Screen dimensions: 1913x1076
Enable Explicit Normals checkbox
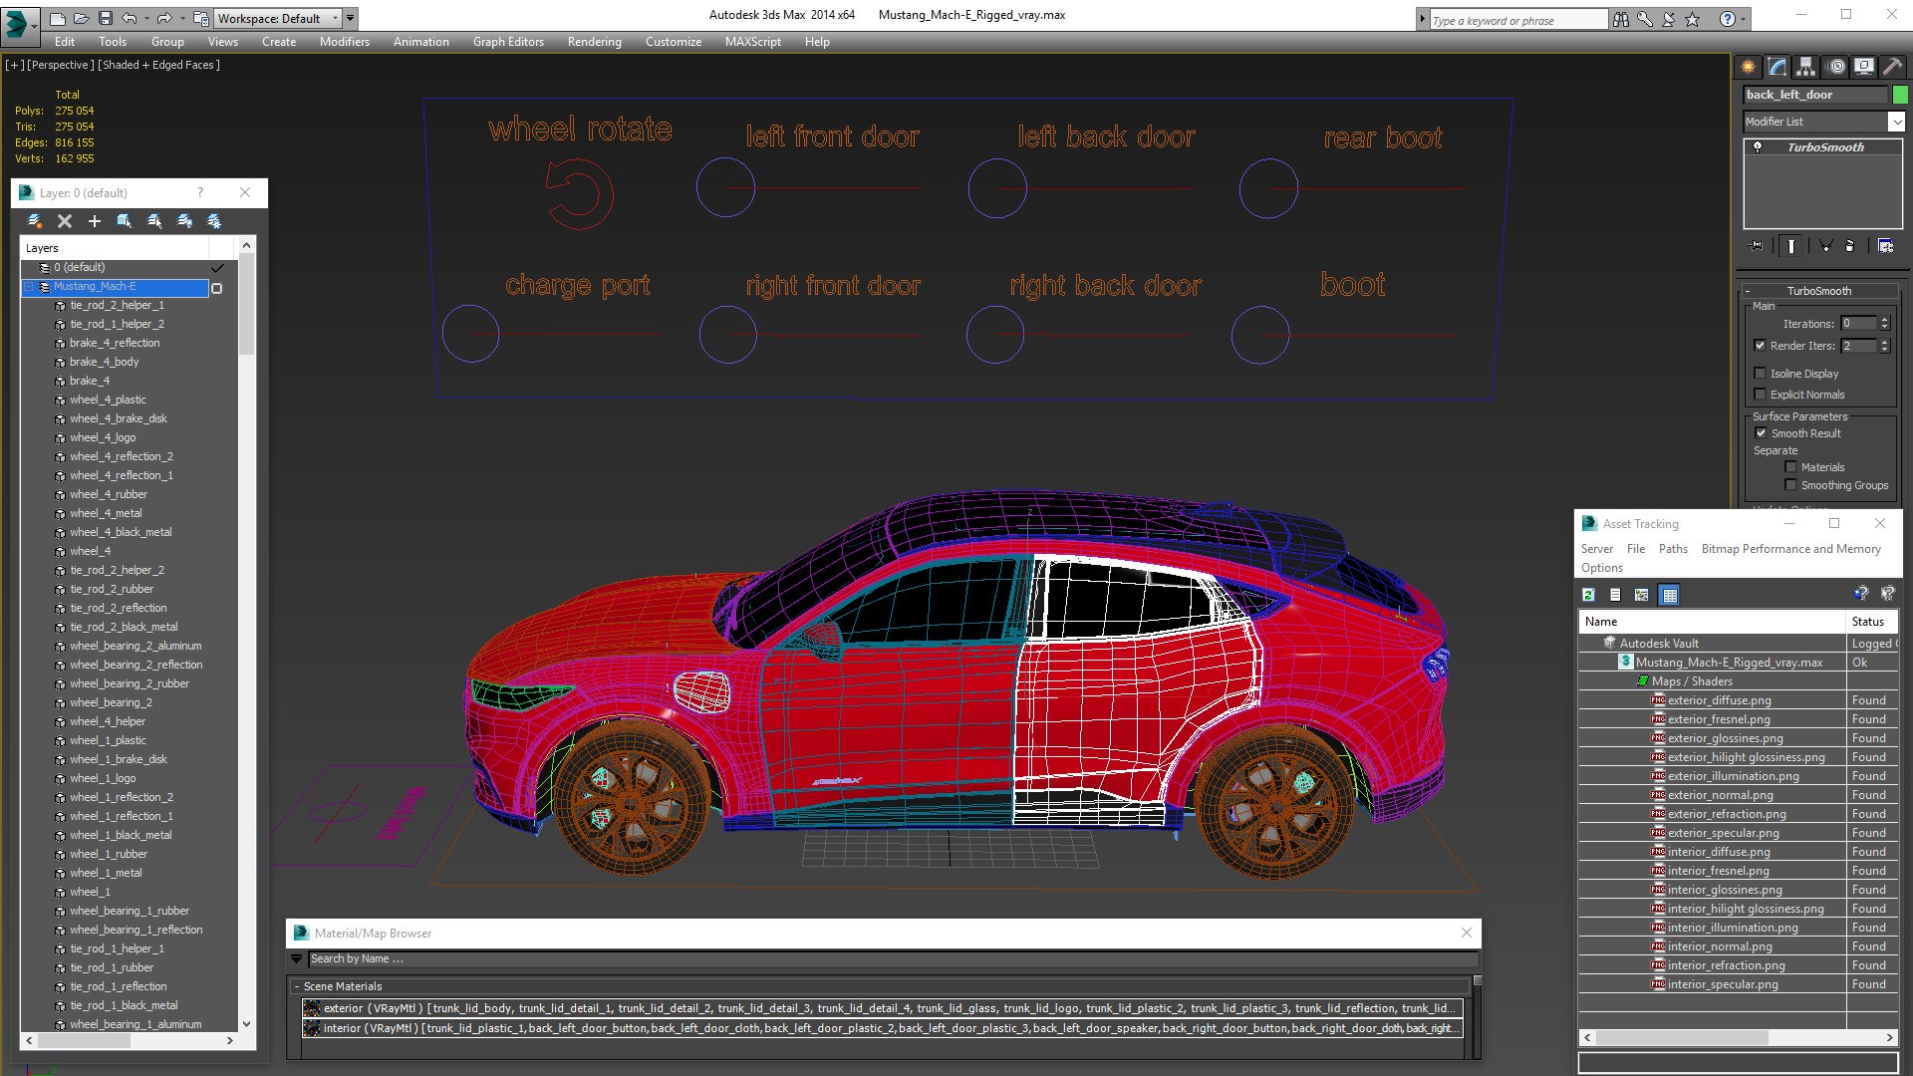[x=1760, y=395]
